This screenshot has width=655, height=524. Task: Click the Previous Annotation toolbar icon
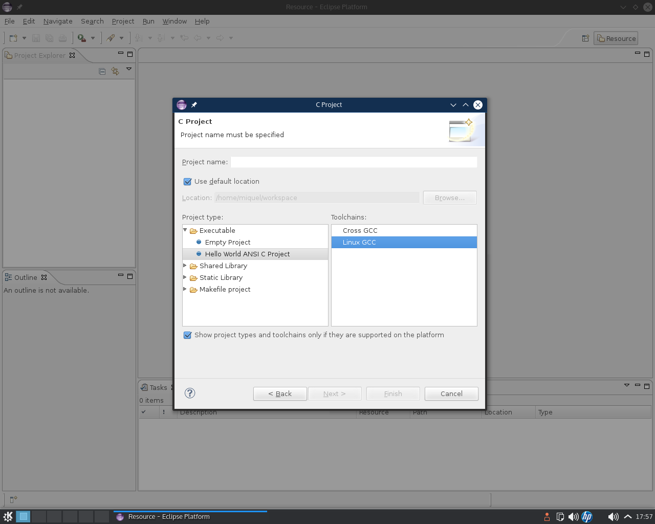(161, 38)
